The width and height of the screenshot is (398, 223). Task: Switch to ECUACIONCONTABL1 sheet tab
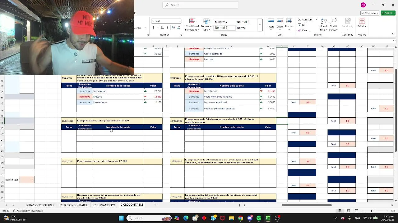[39, 205]
